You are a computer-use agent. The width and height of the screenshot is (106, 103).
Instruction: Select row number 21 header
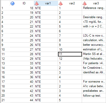[x=5, y=100]
